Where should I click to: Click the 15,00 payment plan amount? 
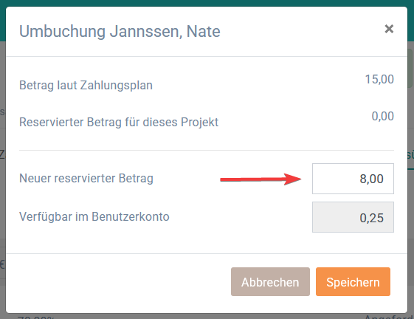click(x=379, y=79)
